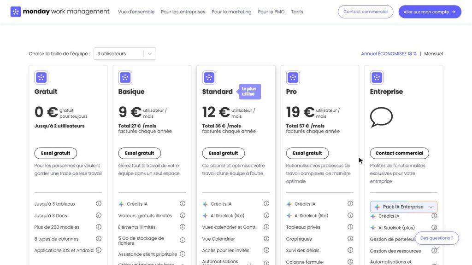Open Pour le marketing menu item

point(231,12)
